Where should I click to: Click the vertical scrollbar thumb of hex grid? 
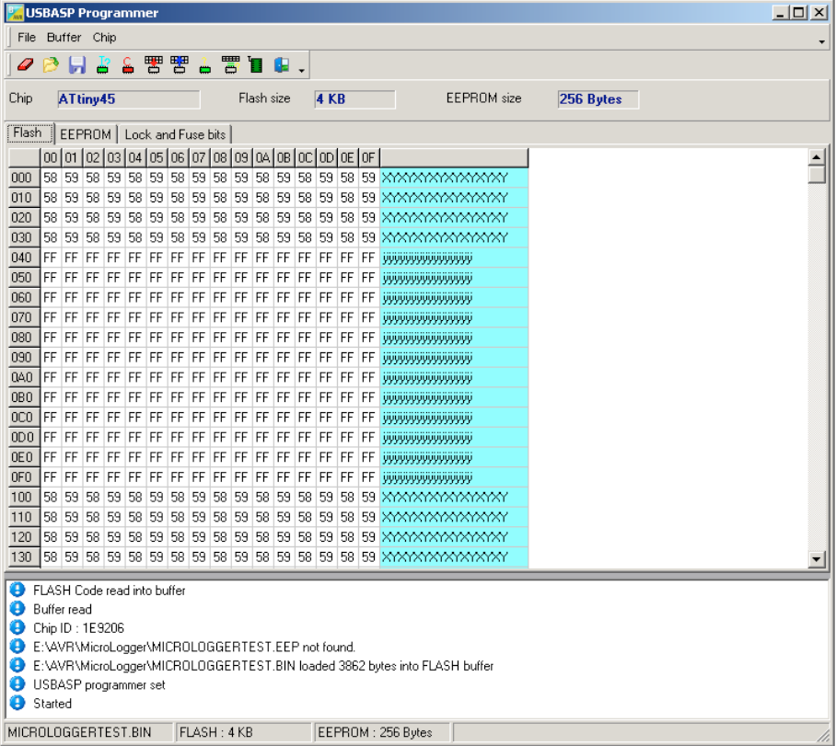[817, 175]
